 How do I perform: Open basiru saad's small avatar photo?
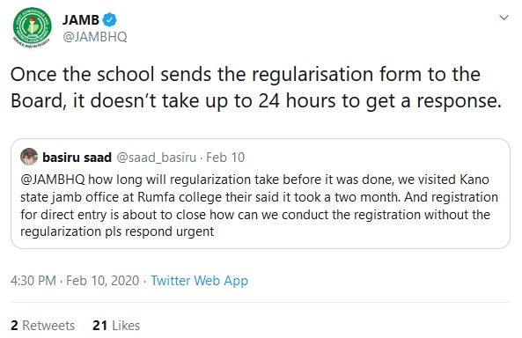(x=29, y=157)
